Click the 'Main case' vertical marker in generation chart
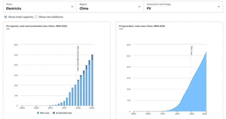Screen dimensions: 226x119 pyautogui.click(x=191, y=51)
